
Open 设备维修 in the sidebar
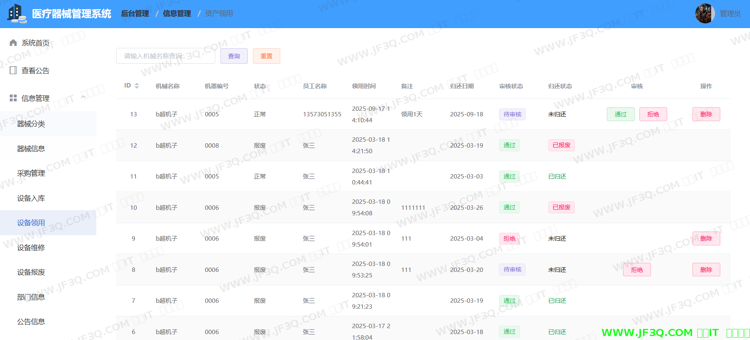point(31,248)
